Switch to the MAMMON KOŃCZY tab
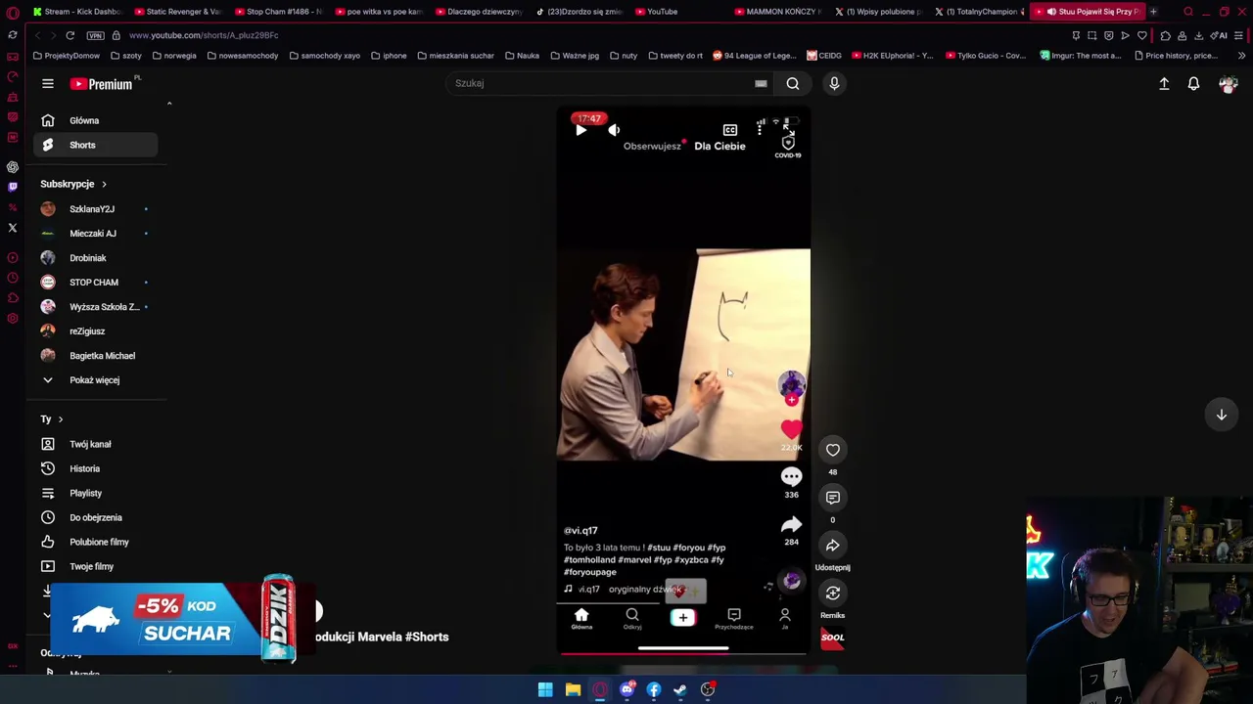The image size is (1253, 704). click(778, 12)
